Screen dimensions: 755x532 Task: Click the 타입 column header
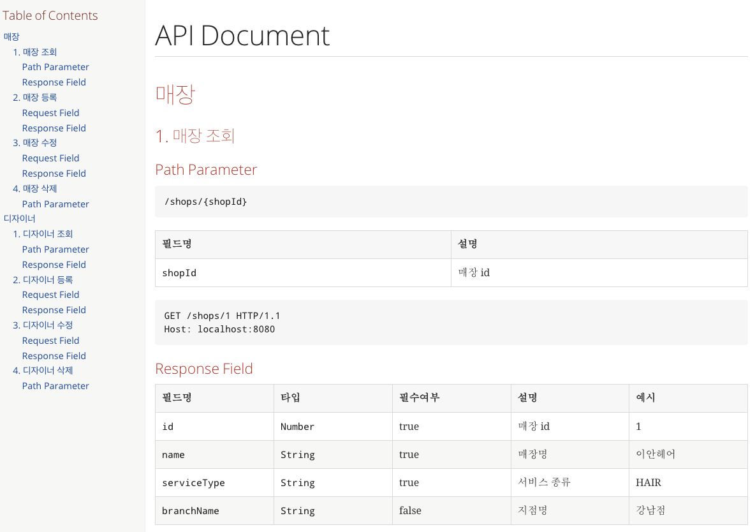333,398
